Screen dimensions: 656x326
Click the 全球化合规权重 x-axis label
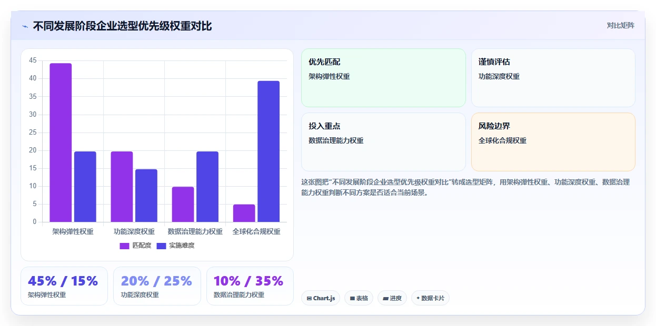[x=256, y=231]
